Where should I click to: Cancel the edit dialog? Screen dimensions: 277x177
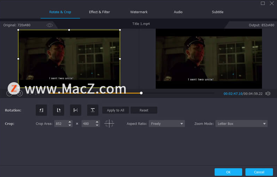point(259,172)
